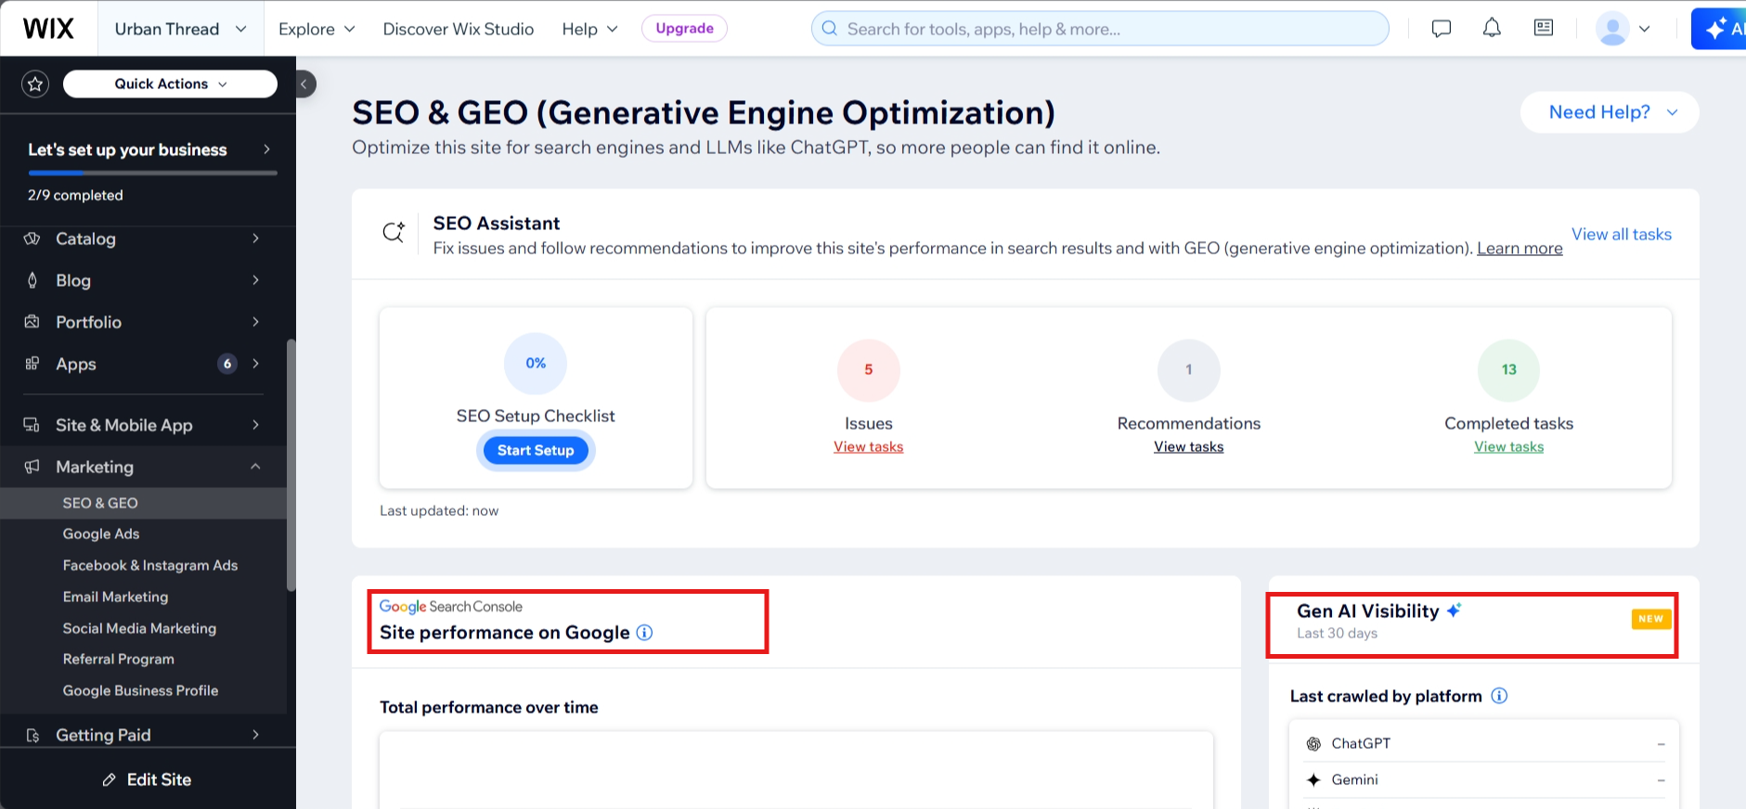Click the ChatGPT platform row
This screenshot has width=1746, height=809.
coord(1484,743)
